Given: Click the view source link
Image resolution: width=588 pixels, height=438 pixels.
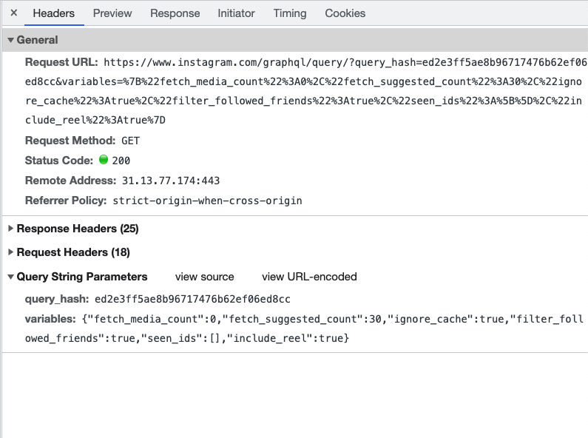Looking at the screenshot, I should point(204,277).
